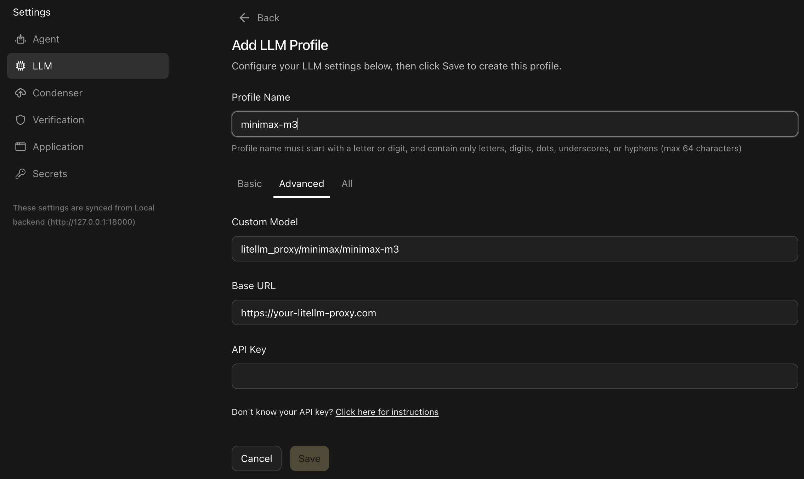Image resolution: width=804 pixels, height=479 pixels.
Task: Click the Application window icon
Action: click(x=21, y=147)
